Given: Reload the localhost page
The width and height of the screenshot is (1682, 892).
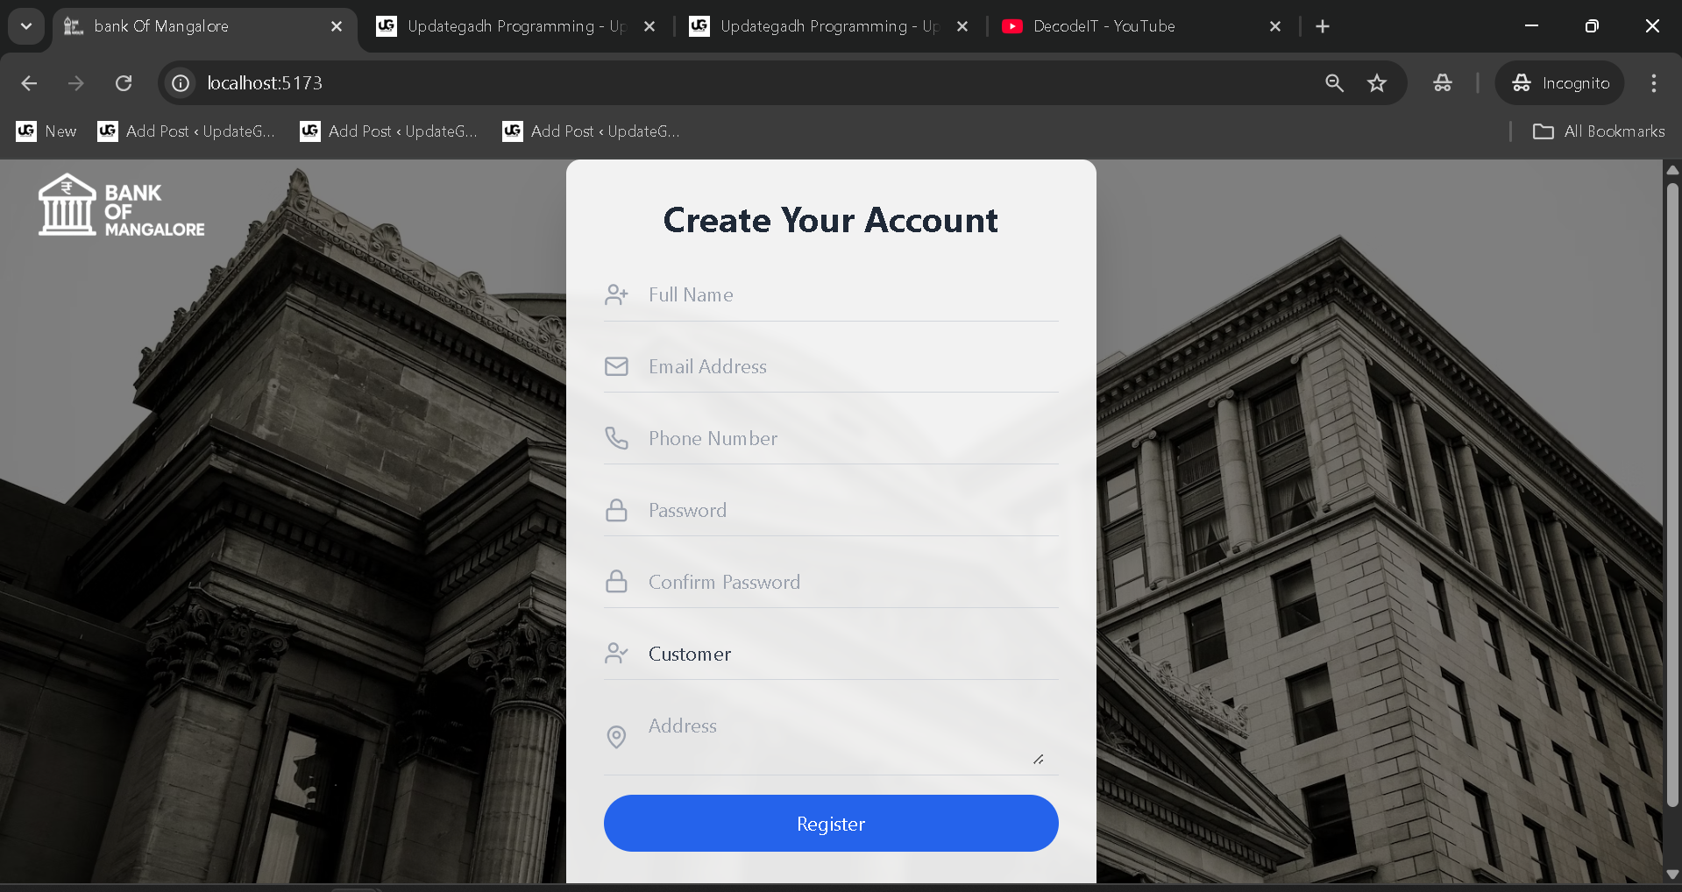Looking at the screenshot, I should click(124, 83).
